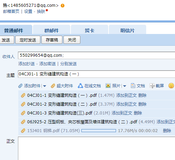Screen dimensions: 175x160
Task: Click 删除 for uploading 15J401 钢梯.pdf
Action: [x=167, y=131]
